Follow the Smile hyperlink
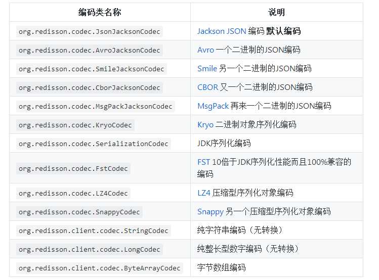The width and height of the screenshot is (379, 280). (x=207, y=69)
